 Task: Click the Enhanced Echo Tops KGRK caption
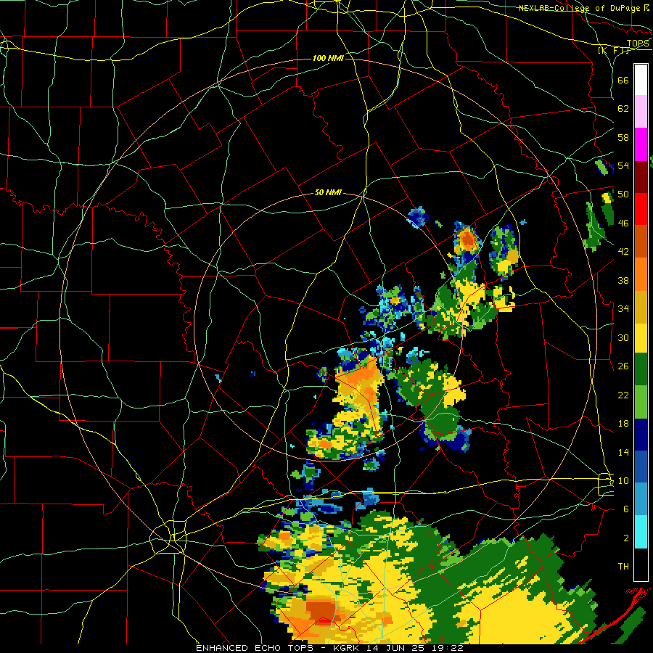pyautogui.click(x=329, y=648)
